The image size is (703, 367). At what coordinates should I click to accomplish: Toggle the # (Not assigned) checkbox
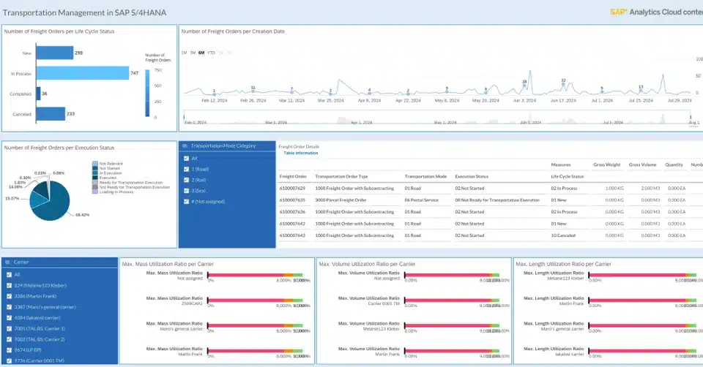[186, 201]
